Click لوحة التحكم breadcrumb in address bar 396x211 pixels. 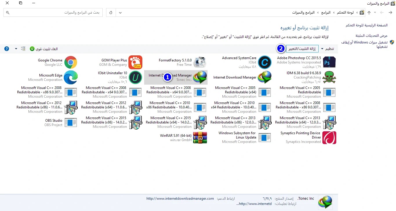(x=345, y=13)
